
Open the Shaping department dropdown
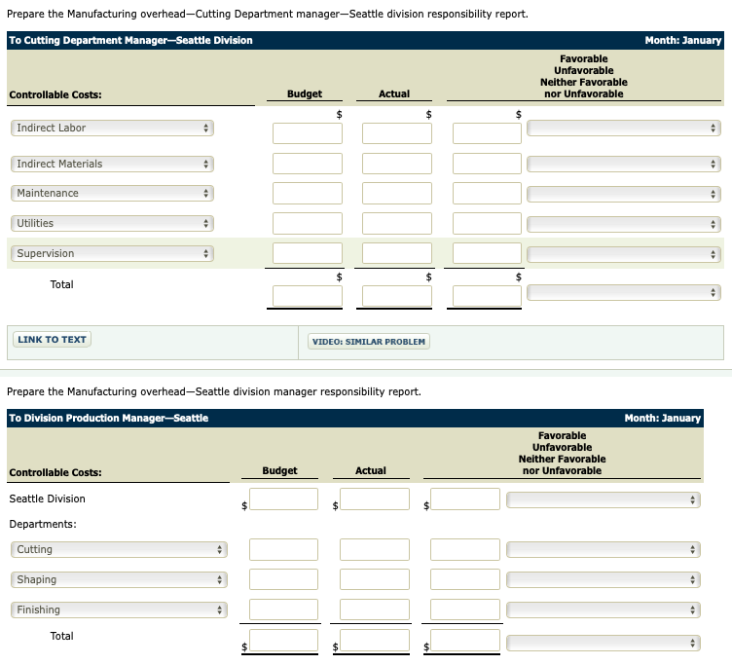click(x=119, y=579)
